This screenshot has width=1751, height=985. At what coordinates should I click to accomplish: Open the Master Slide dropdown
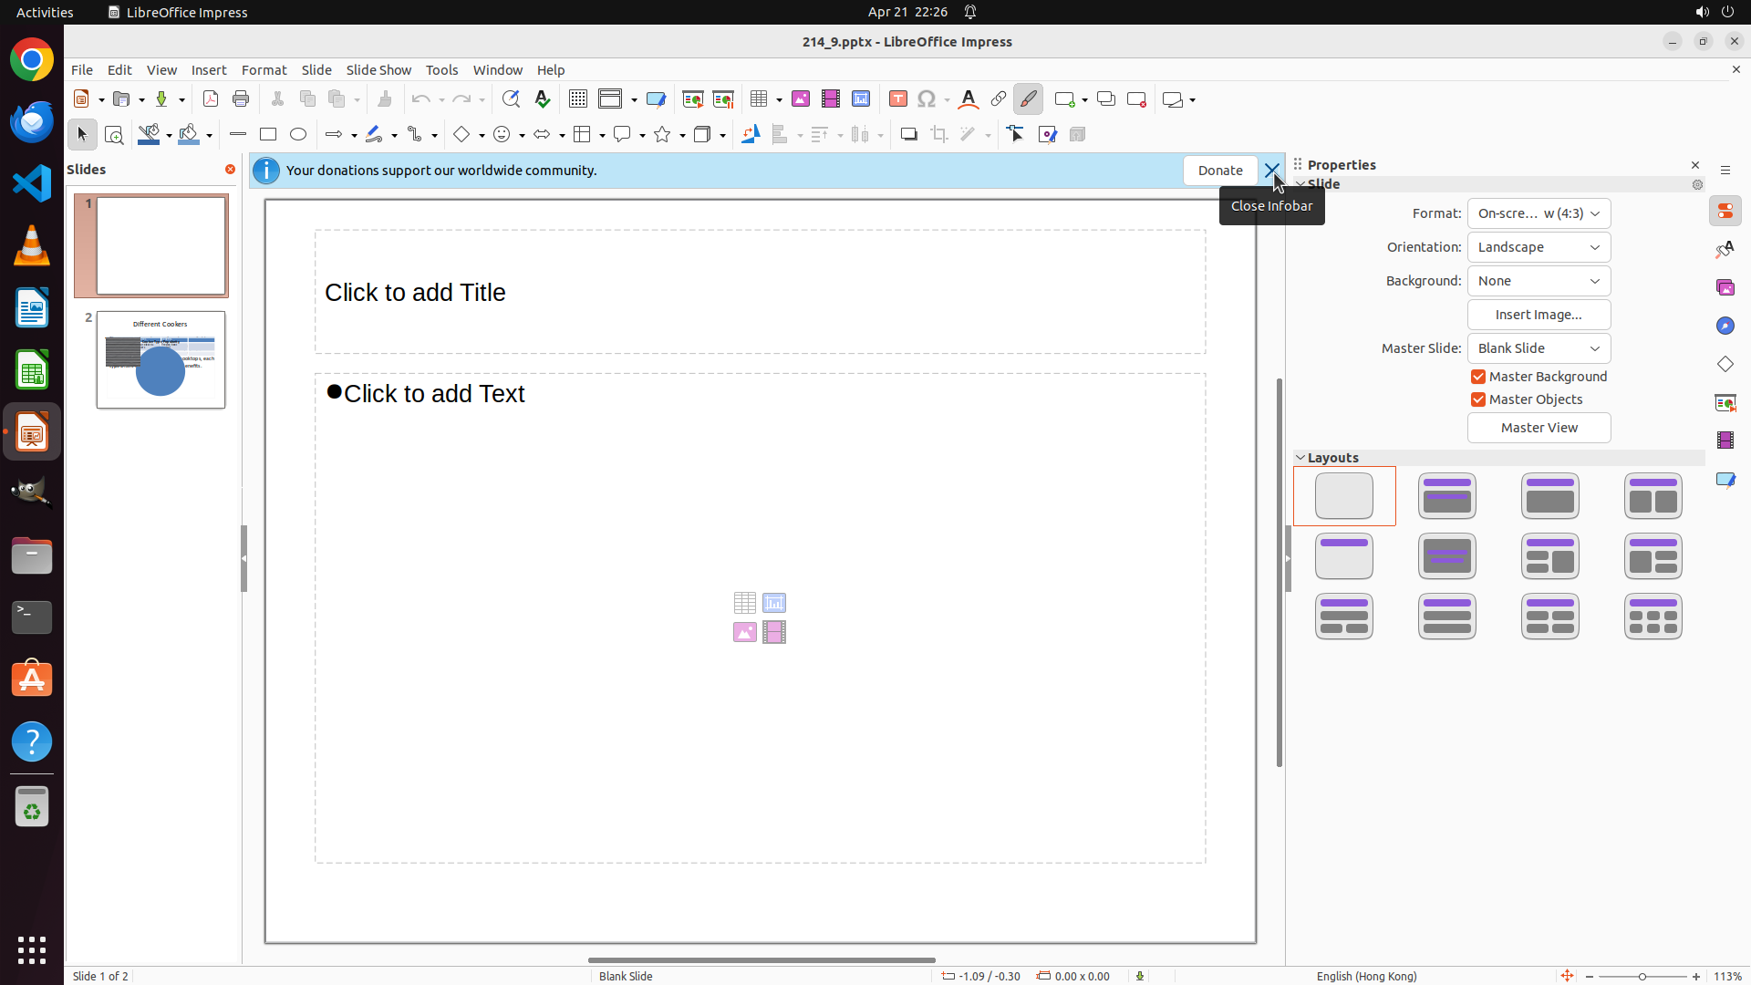pos(1539,348)
